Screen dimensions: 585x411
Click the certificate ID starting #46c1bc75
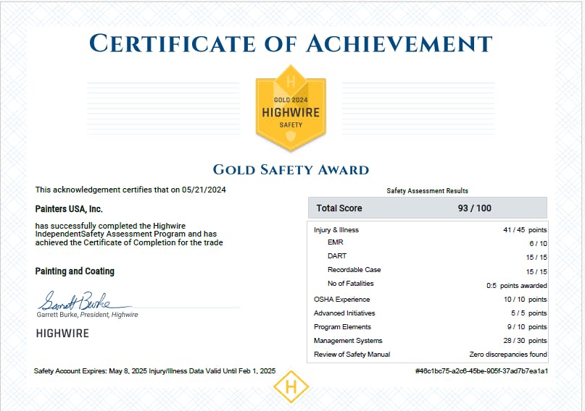click(x=481, y=371)
